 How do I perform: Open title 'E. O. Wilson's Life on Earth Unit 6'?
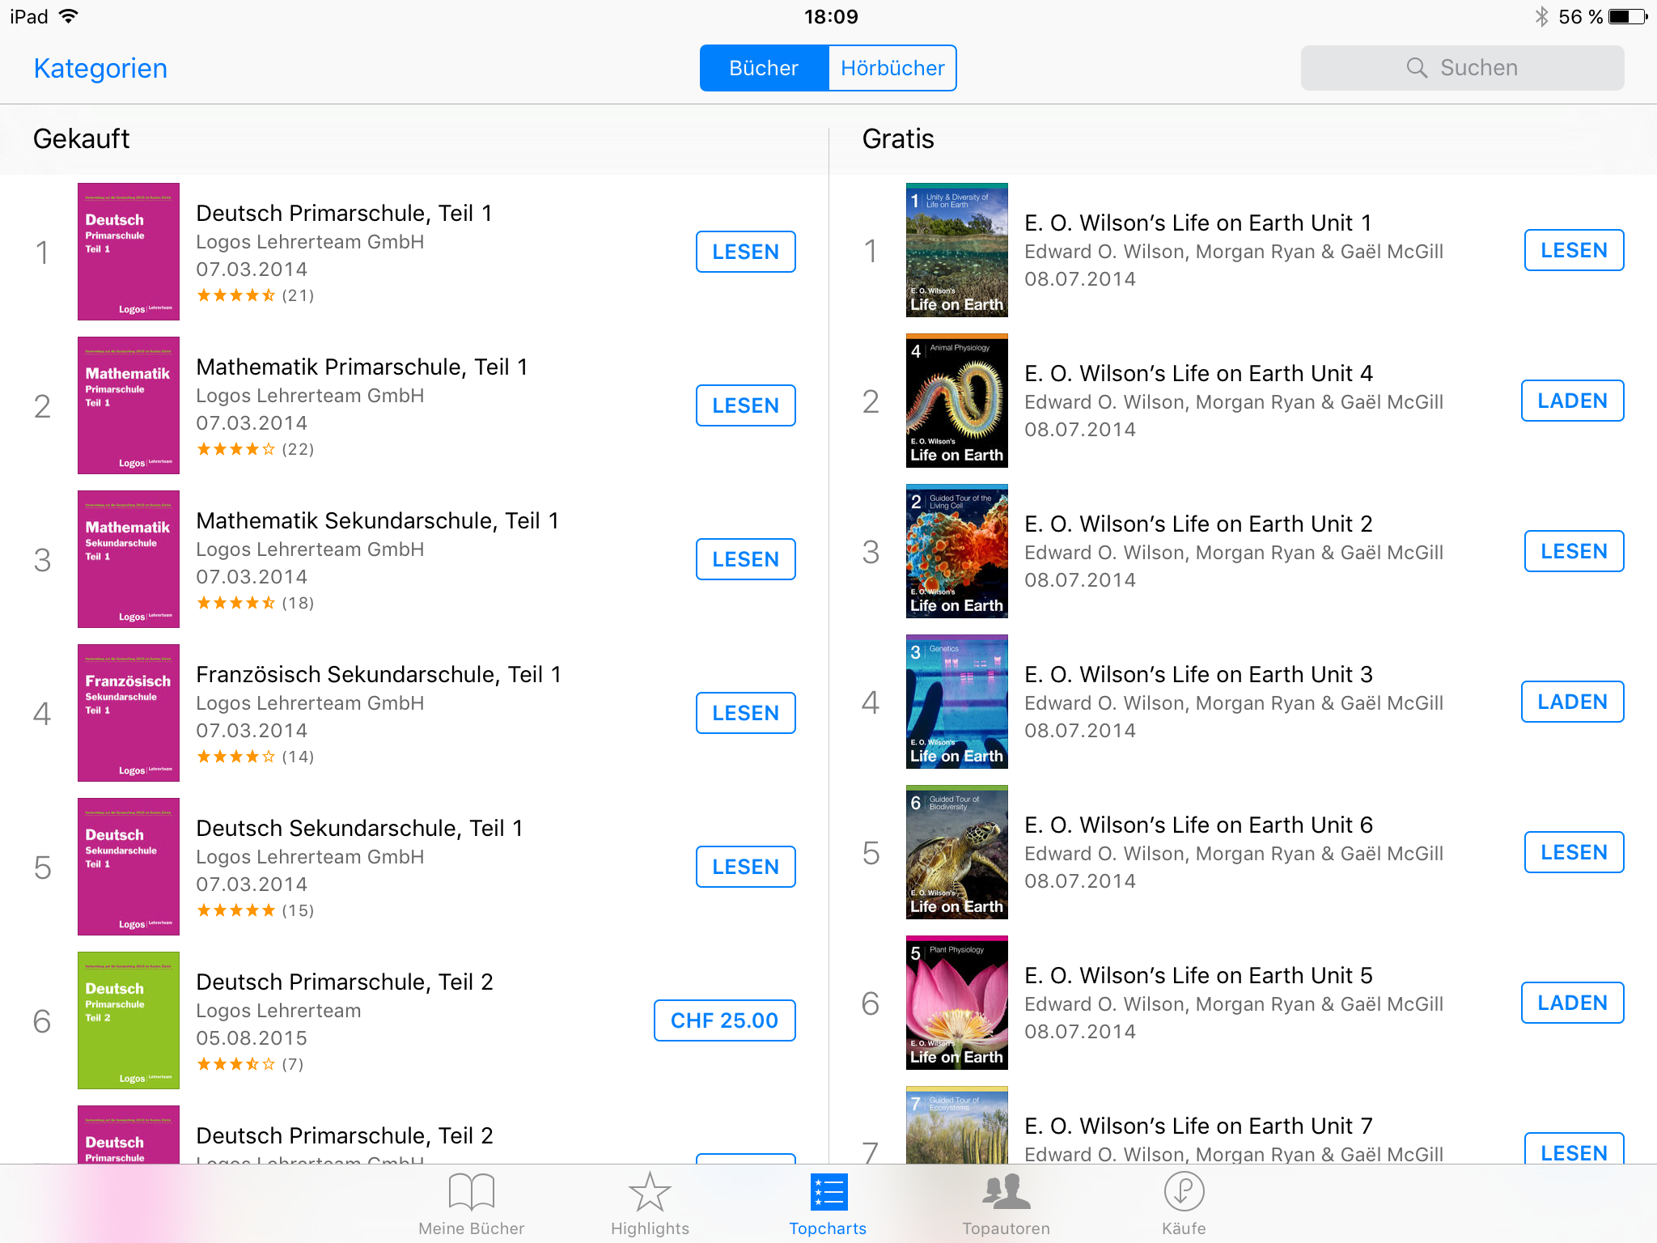pyautogui.click(x=1198, y=825)
